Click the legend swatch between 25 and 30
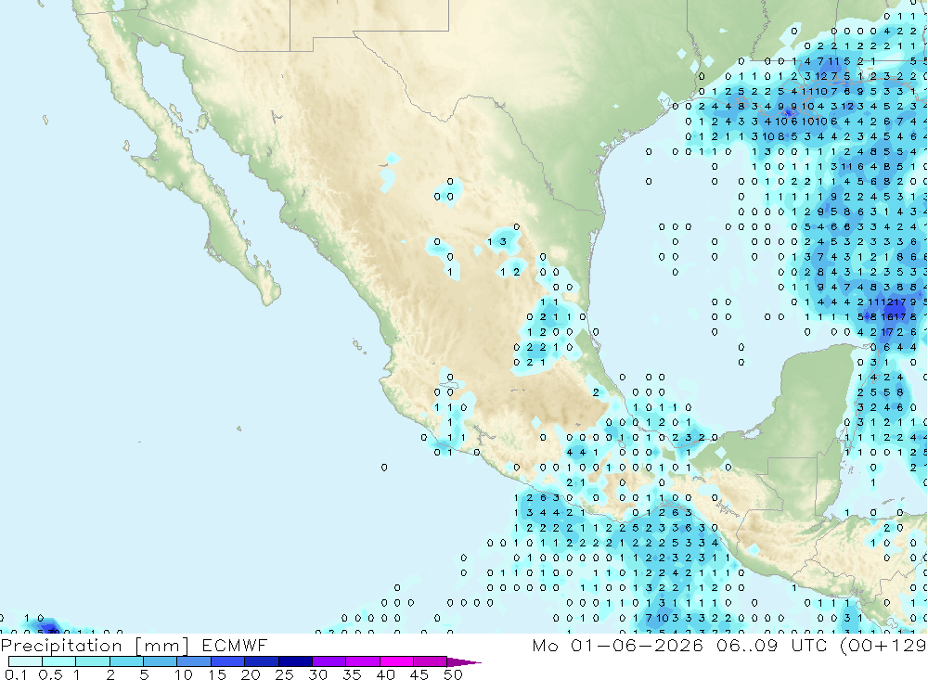Viewport: 928px width, 680px height. (x=295, y=661)
